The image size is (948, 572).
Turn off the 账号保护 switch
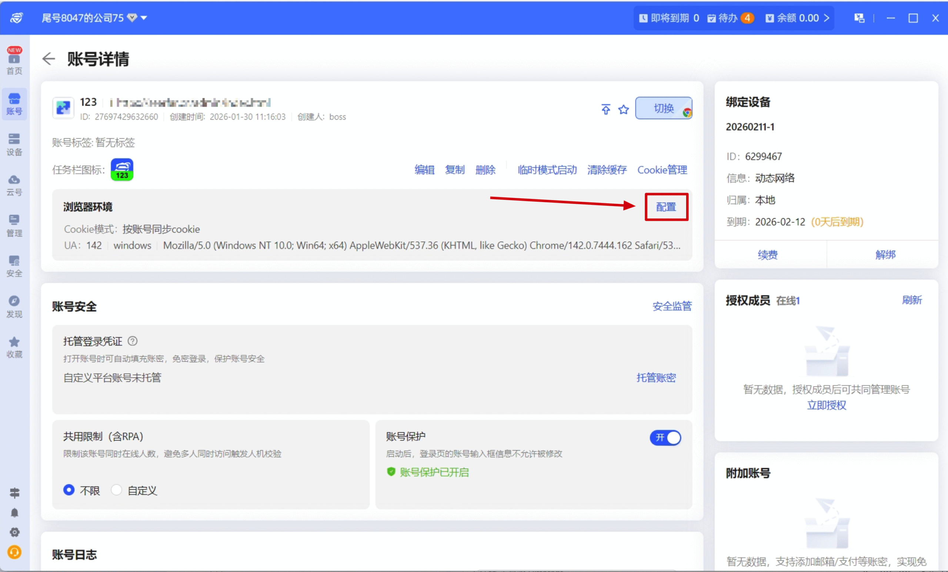[665, 437]
